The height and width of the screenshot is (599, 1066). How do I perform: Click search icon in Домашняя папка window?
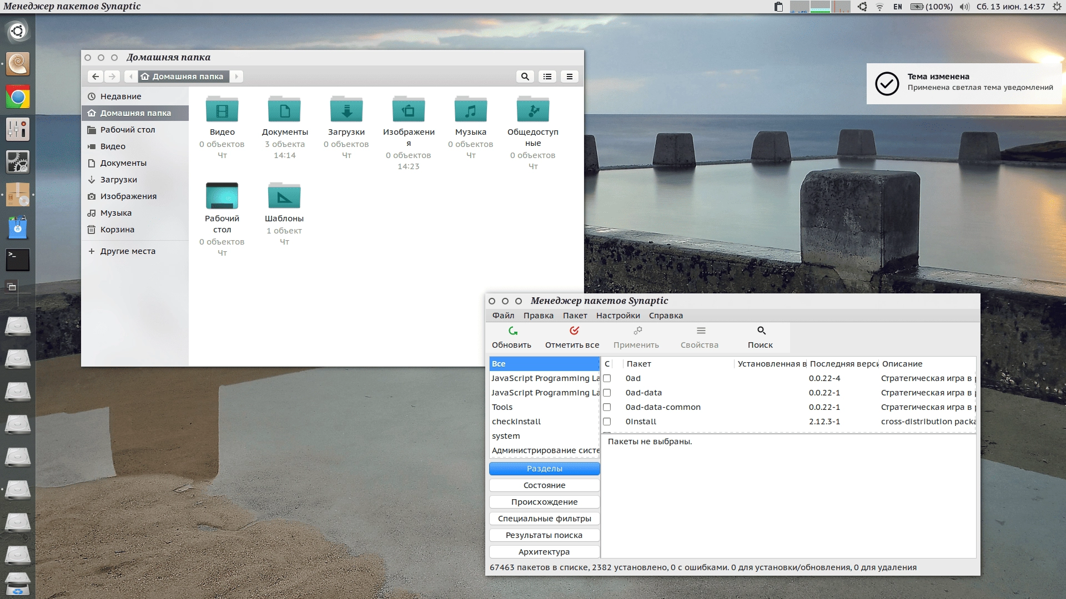[x=525, y=77]
